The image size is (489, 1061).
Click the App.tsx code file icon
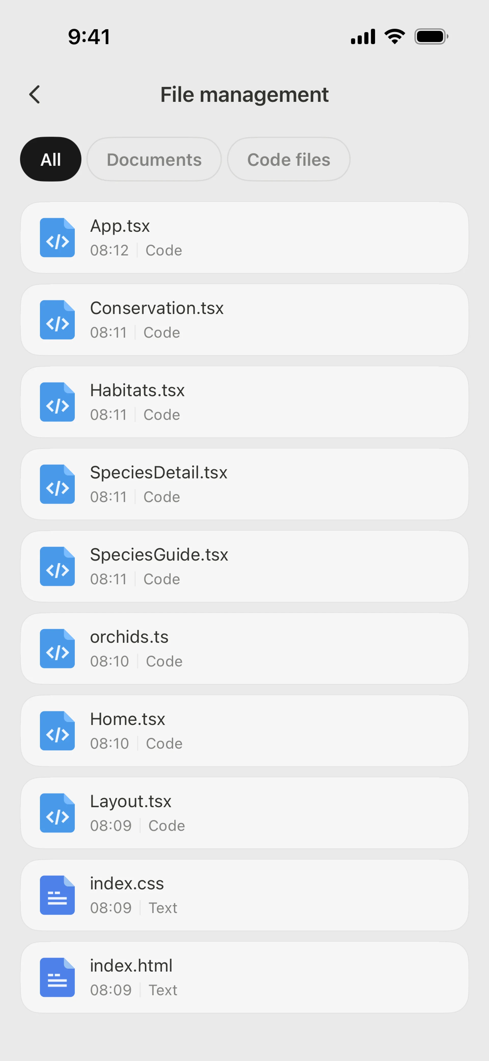tap(57, 238)
